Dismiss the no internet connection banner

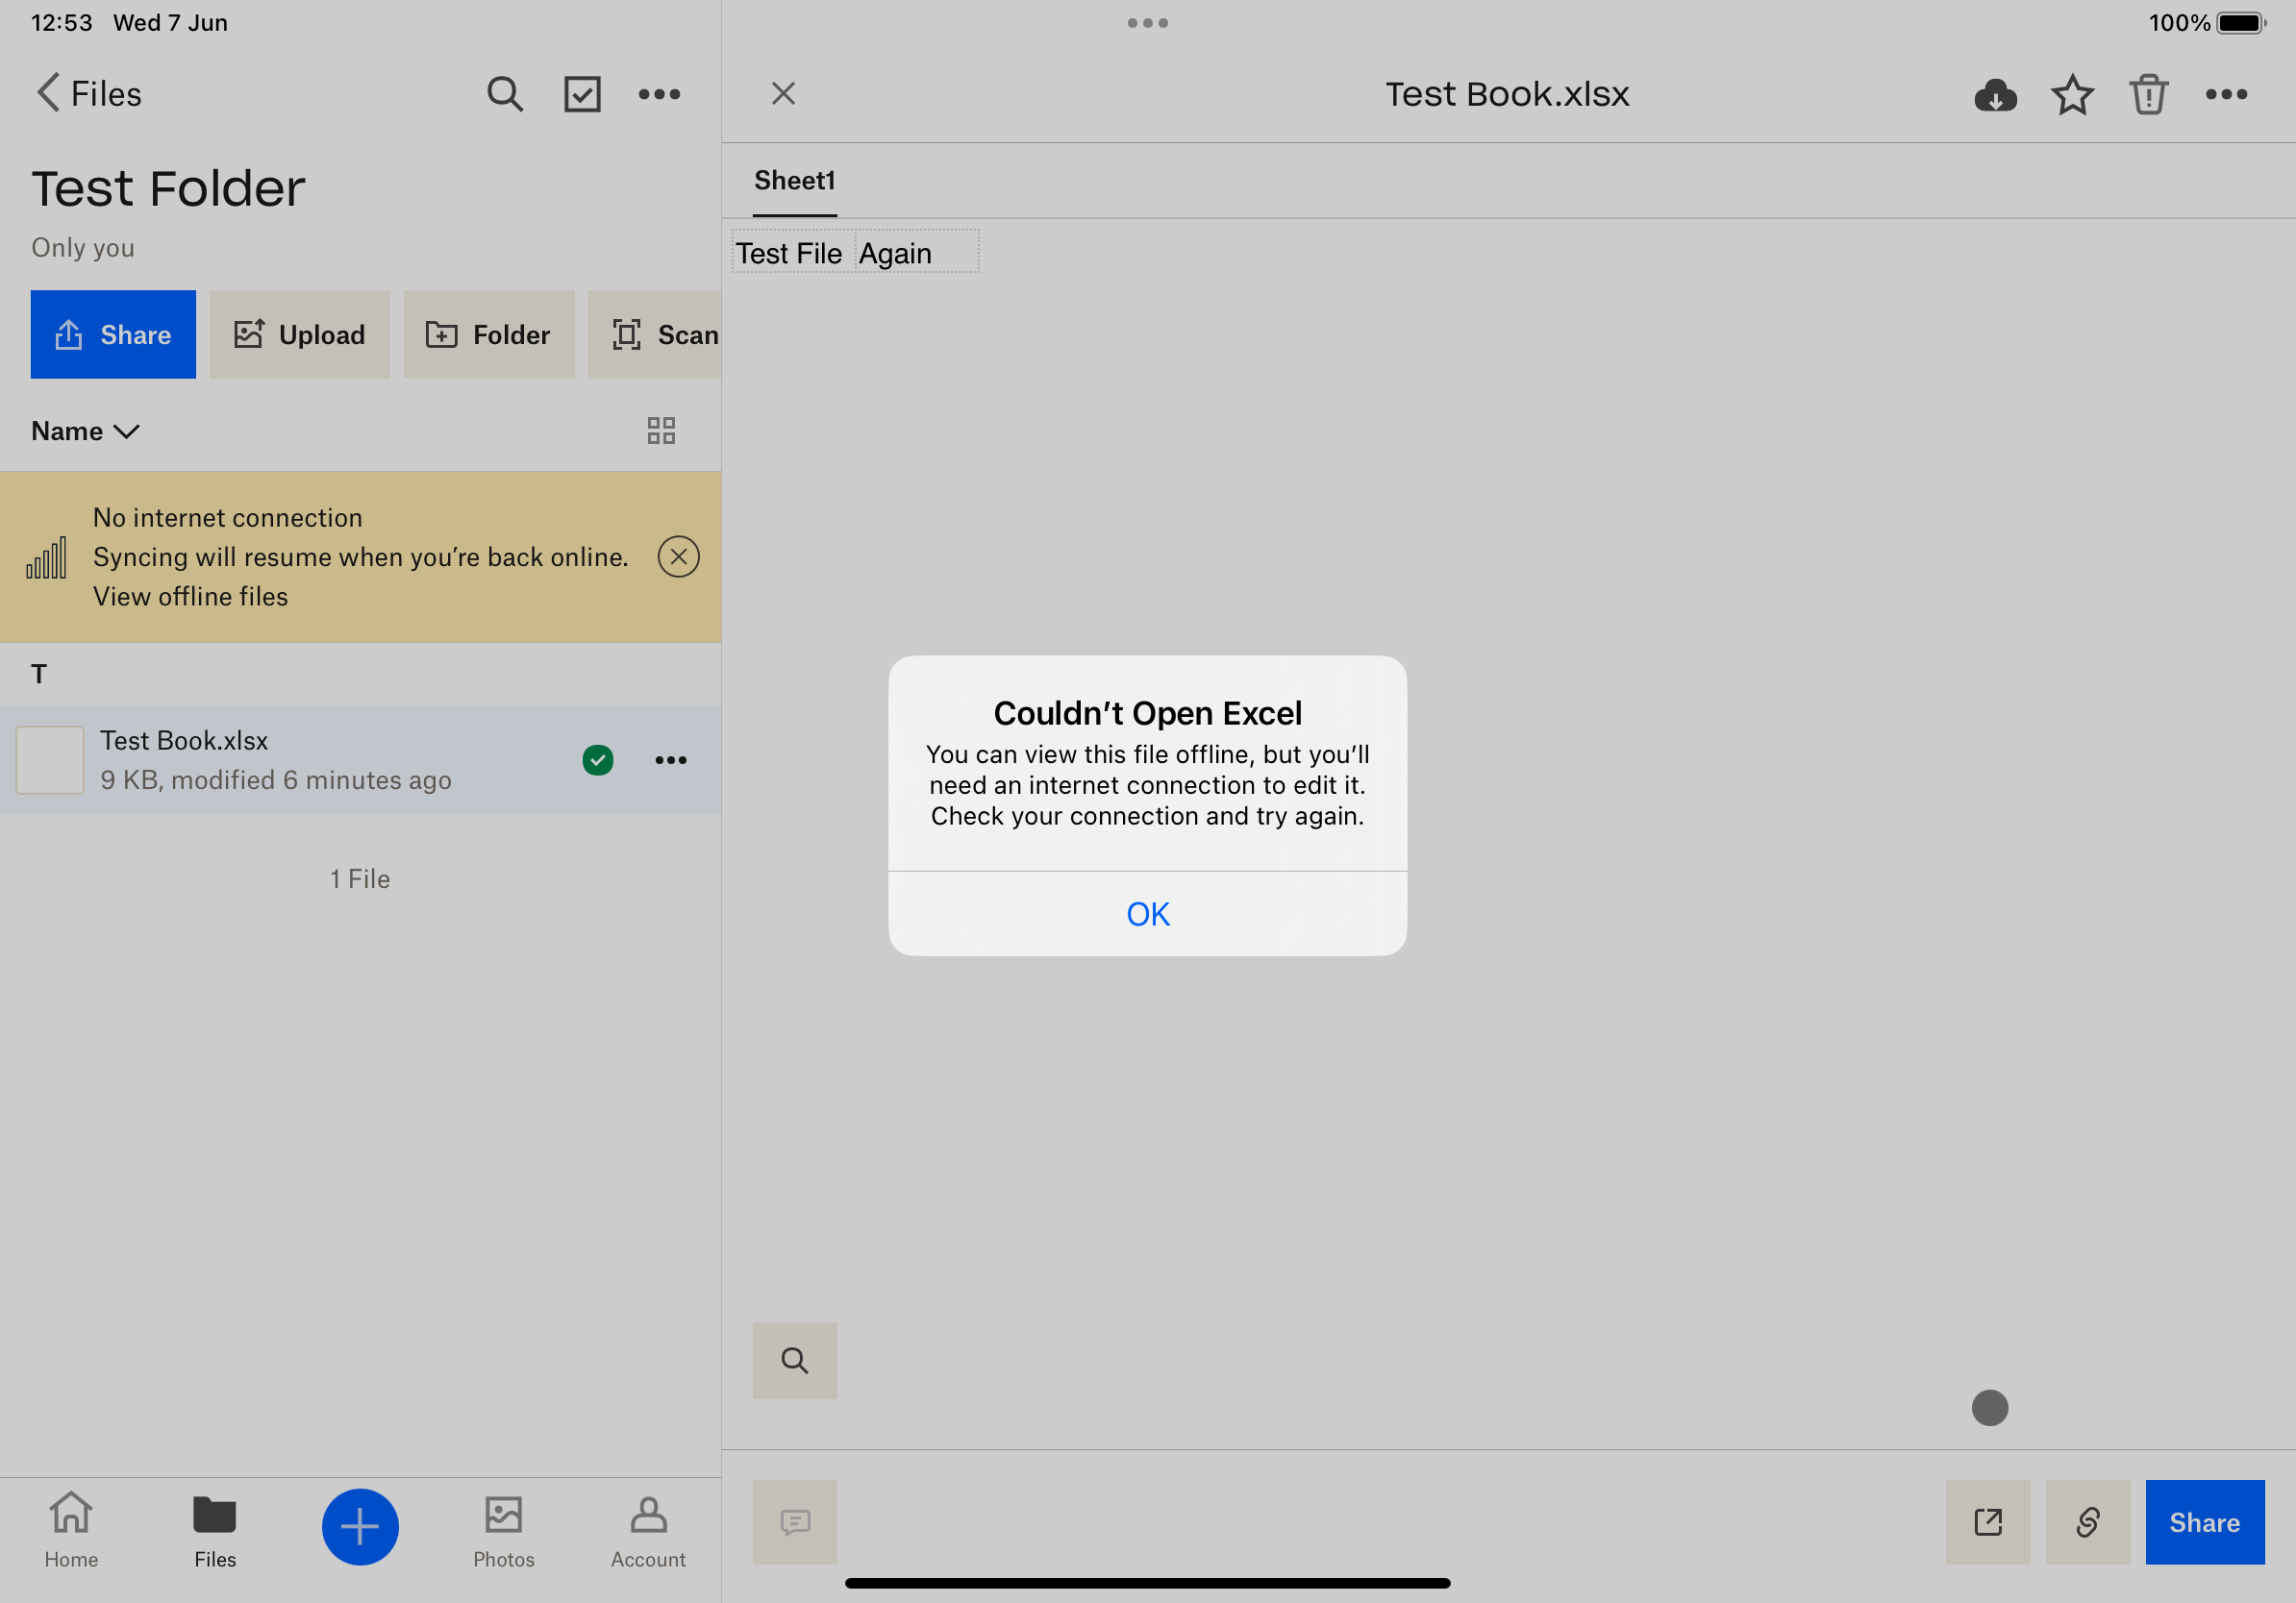[679, 556]
